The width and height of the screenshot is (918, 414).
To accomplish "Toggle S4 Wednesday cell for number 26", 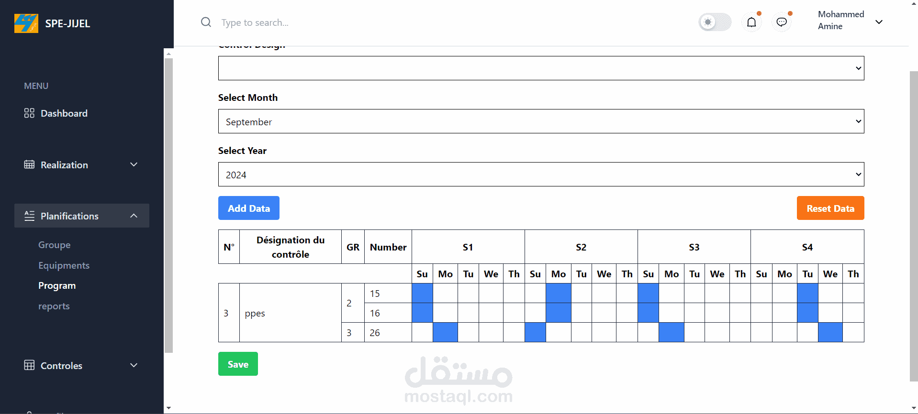I will point(830,332).
